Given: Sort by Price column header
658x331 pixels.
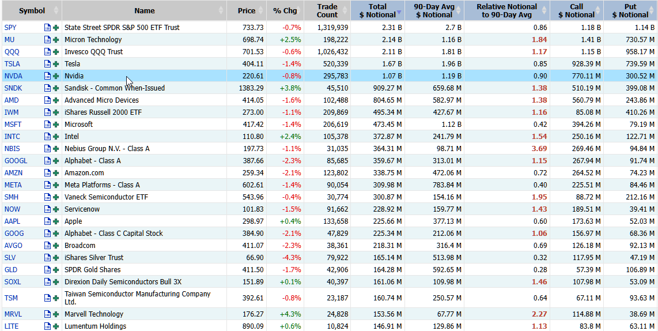Looking at the screenshot, I should 247,11.
